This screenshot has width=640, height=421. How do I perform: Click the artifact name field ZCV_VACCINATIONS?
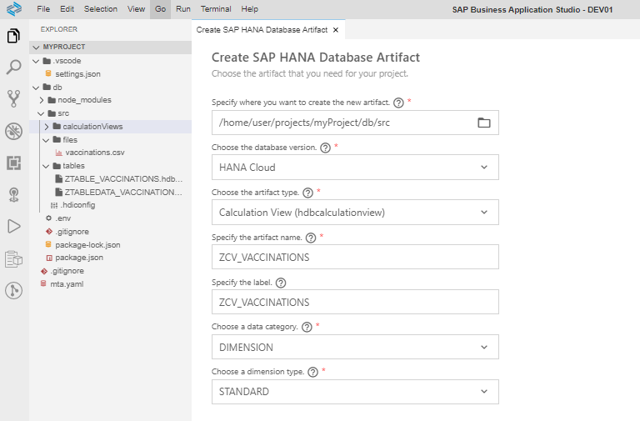(355, 257)
